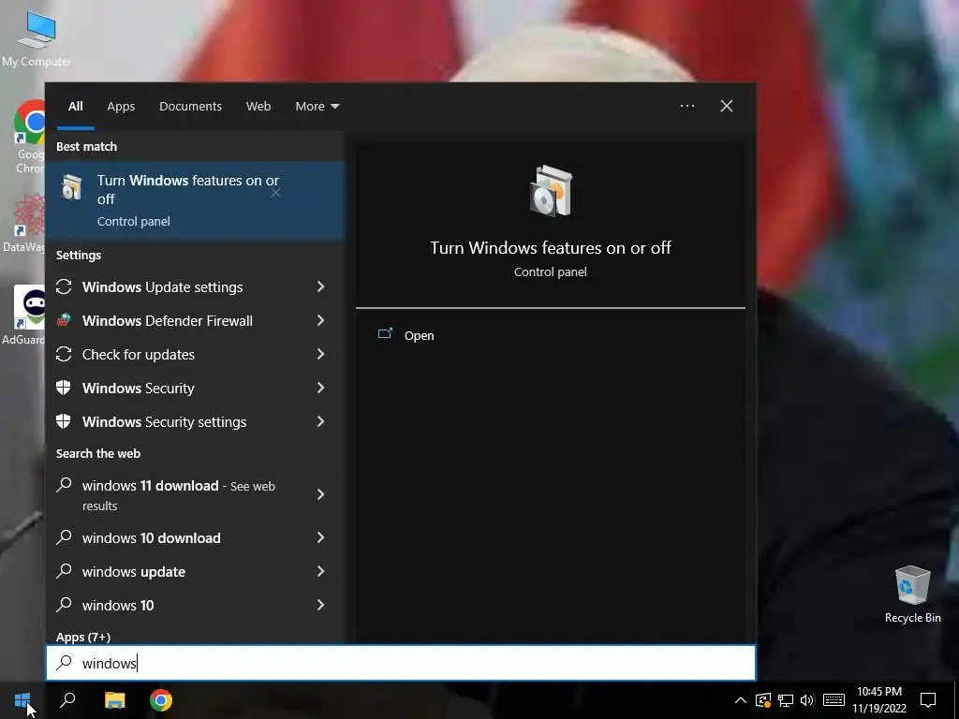
Task: Open the notification center icon
Action: point(928,700)
